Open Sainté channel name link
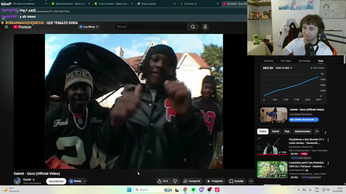 [x=27, y=179]
